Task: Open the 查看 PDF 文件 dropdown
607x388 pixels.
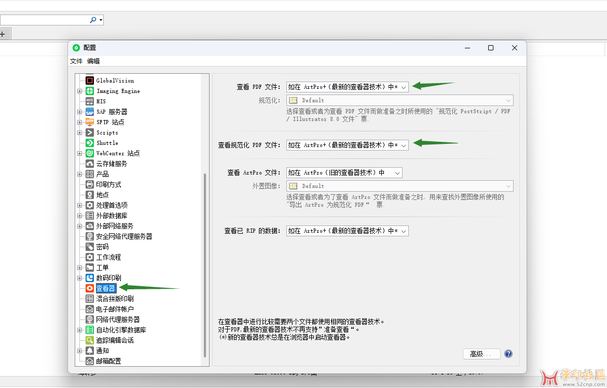Action: [x=347, y=87]
